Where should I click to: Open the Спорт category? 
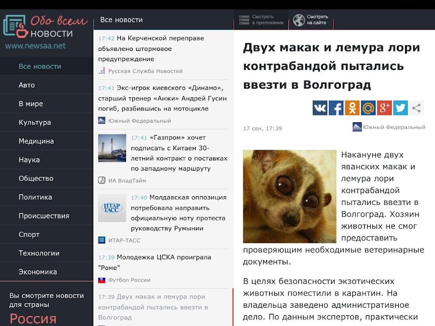(46, 234)
